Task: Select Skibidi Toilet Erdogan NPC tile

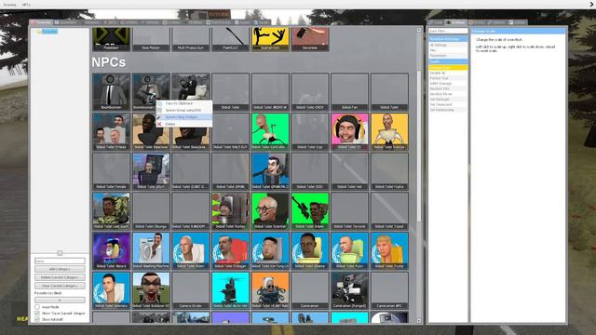Action: pyautogui.click(x=230, y=250)
